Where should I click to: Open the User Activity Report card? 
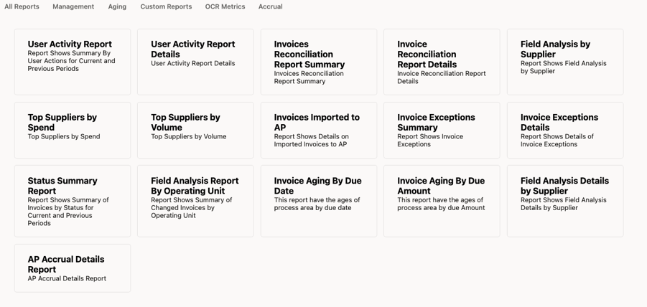pos(73,62)
